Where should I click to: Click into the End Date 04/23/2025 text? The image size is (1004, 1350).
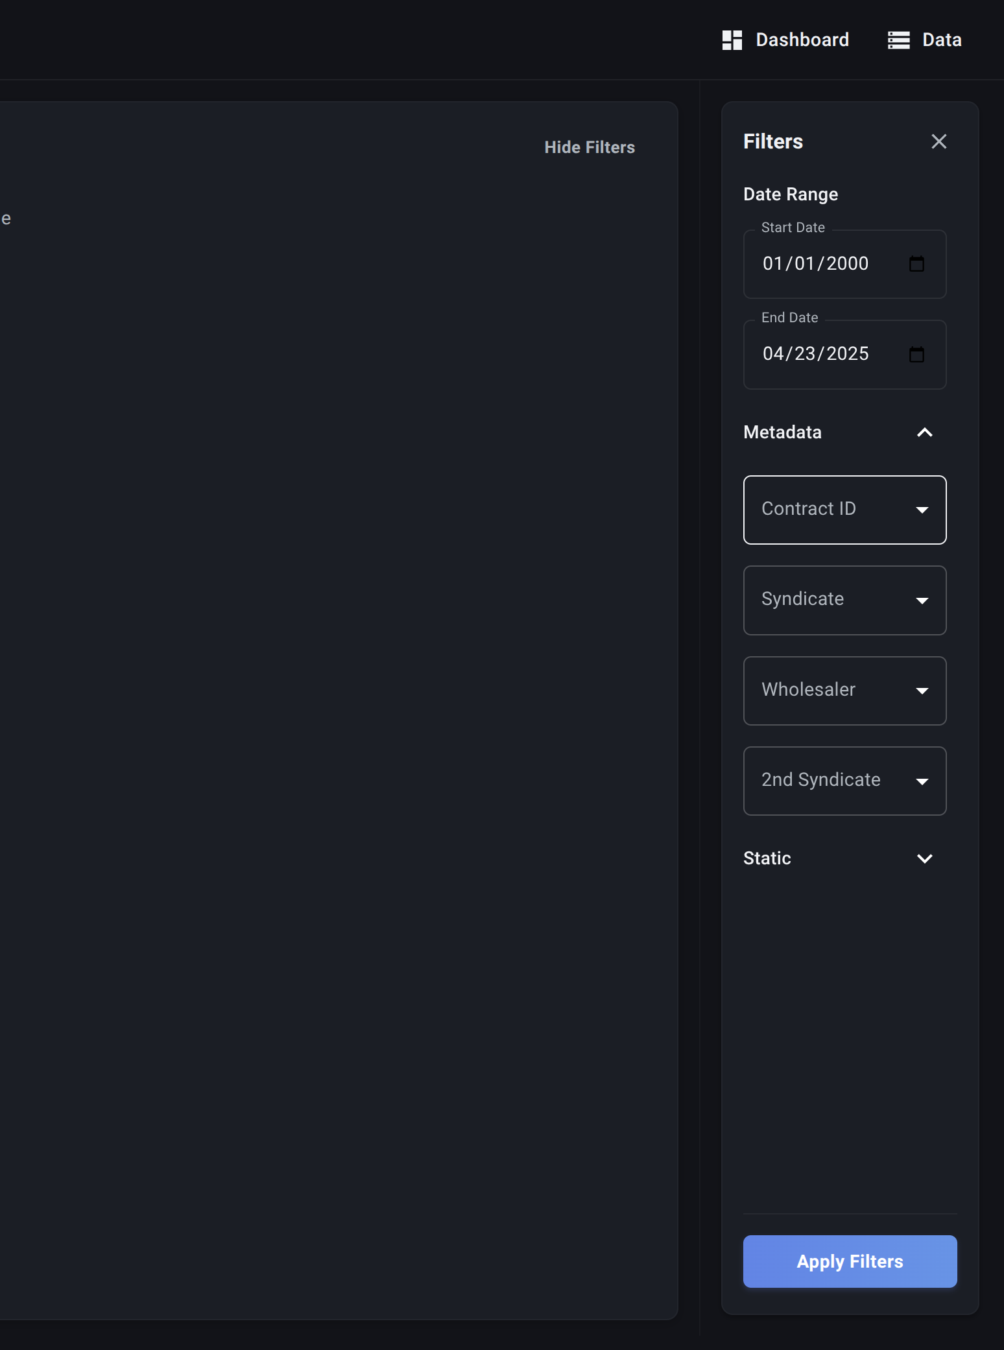[x=815, y=354]
